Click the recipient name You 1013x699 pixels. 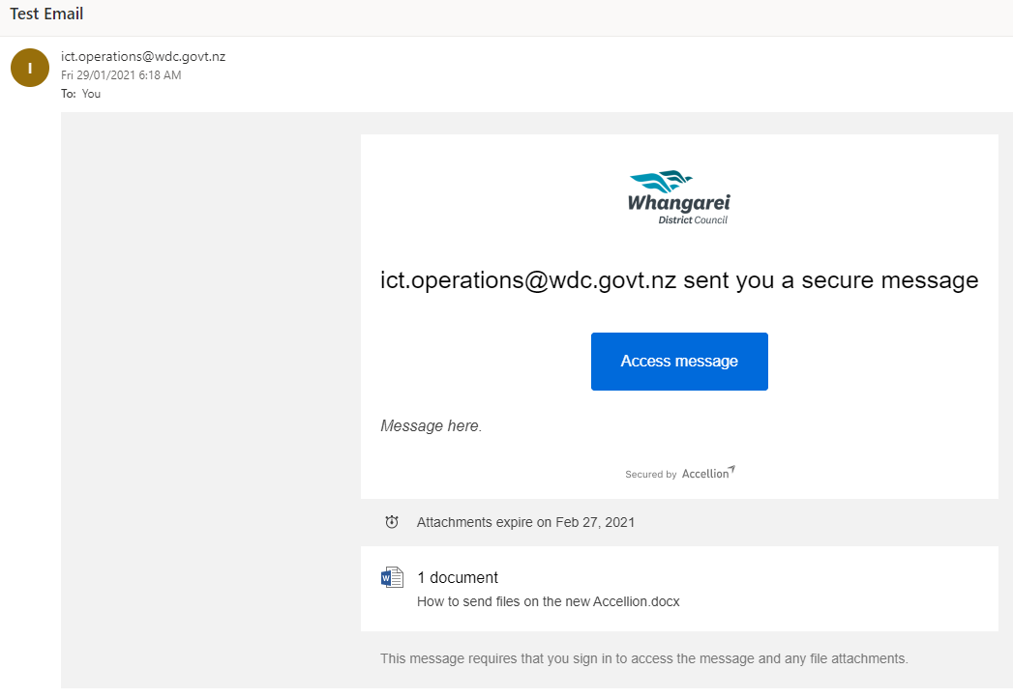[x=91, y=94]
